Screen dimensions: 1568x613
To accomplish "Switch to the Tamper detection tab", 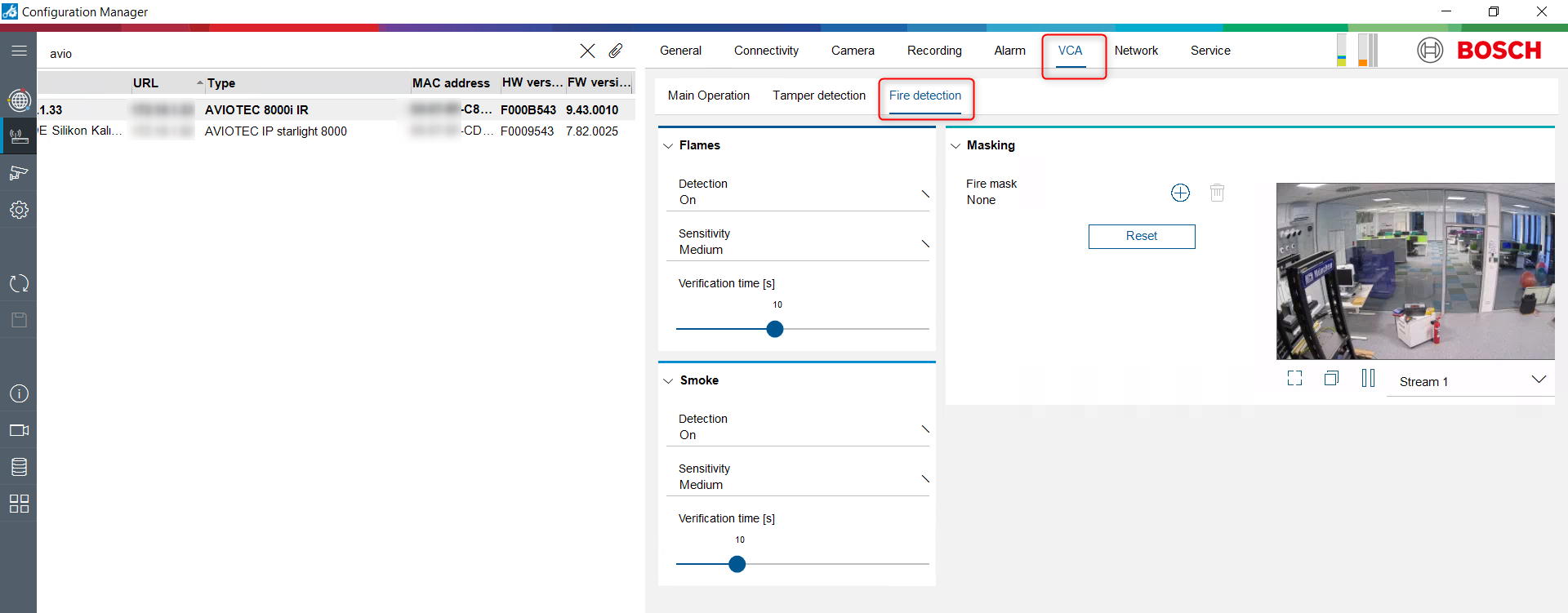I will pos(818,96).
